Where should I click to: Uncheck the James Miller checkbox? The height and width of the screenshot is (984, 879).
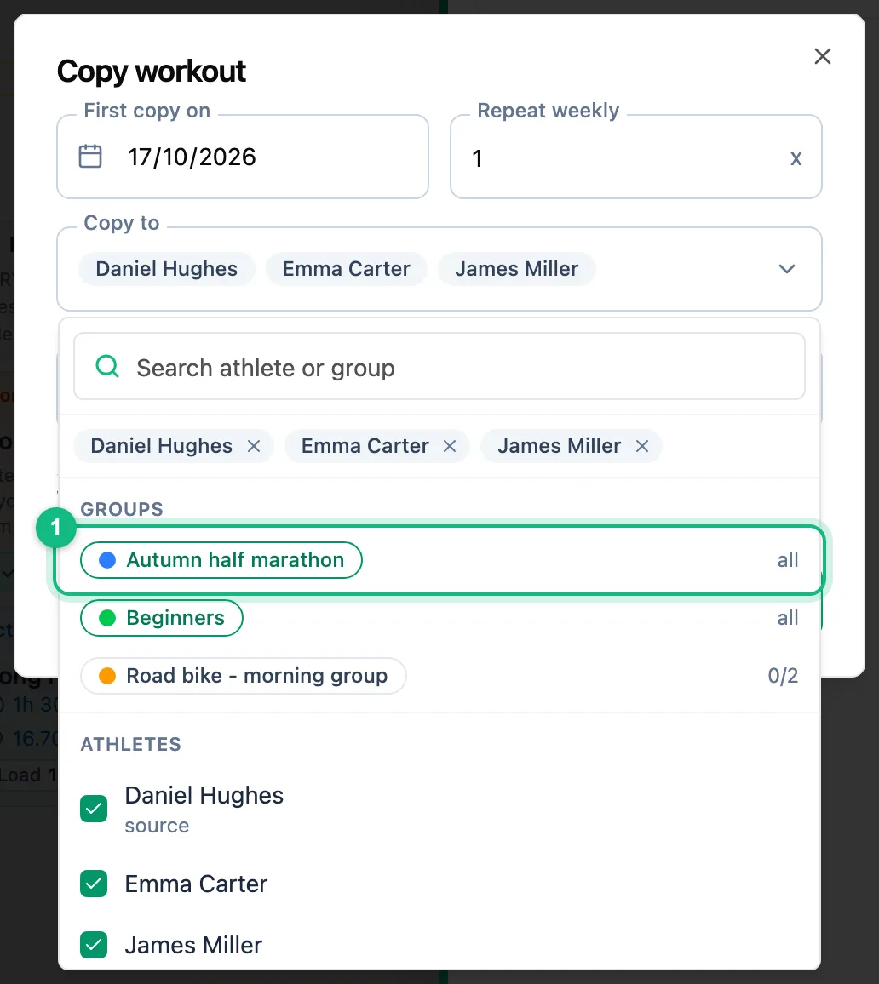click(94, 945)
